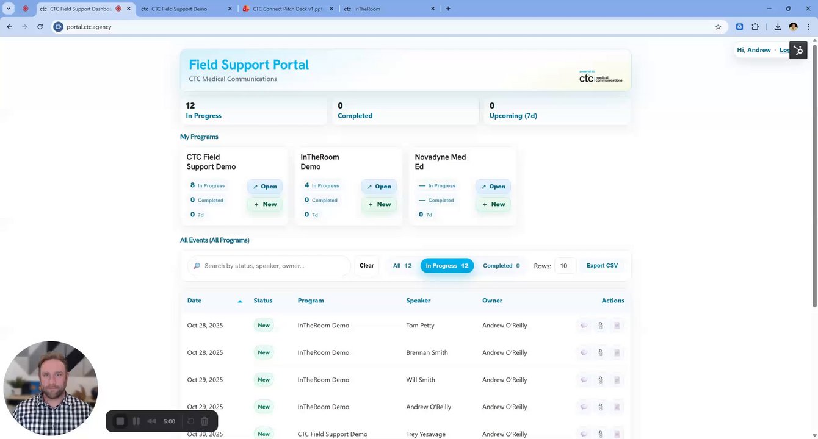The image size is (818, 439).
Task: Edit the Rows count field
Action: [x=565, y=266]
